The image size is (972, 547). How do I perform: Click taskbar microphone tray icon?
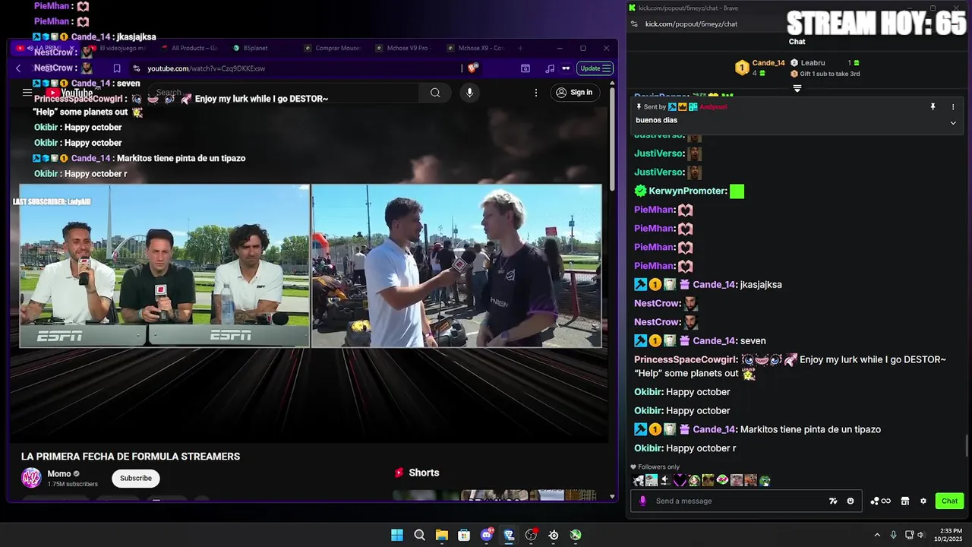click(893, 535)
